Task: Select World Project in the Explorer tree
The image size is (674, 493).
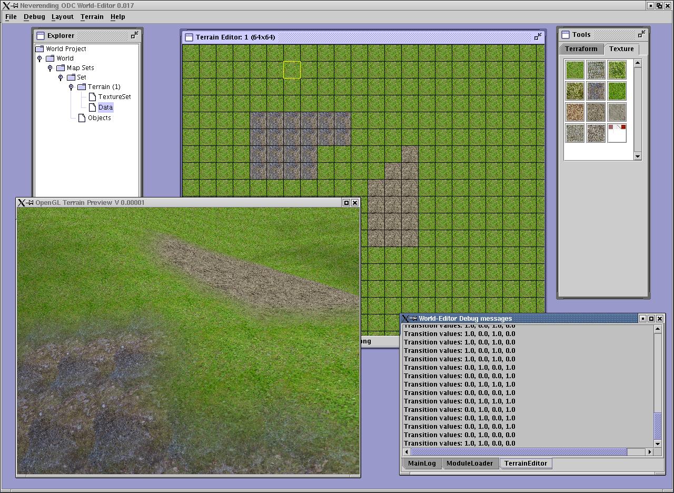Action: pyautogui.click(x=66, y=49)
